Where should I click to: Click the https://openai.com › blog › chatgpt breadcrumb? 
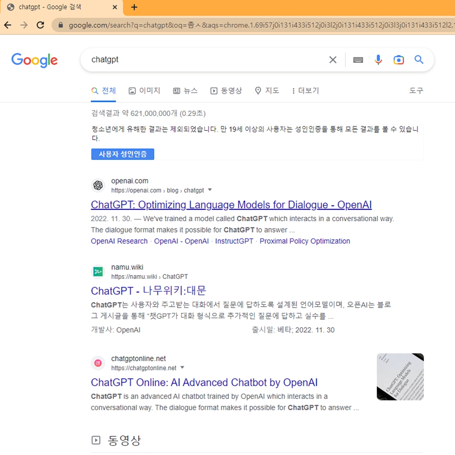point(157,190)
